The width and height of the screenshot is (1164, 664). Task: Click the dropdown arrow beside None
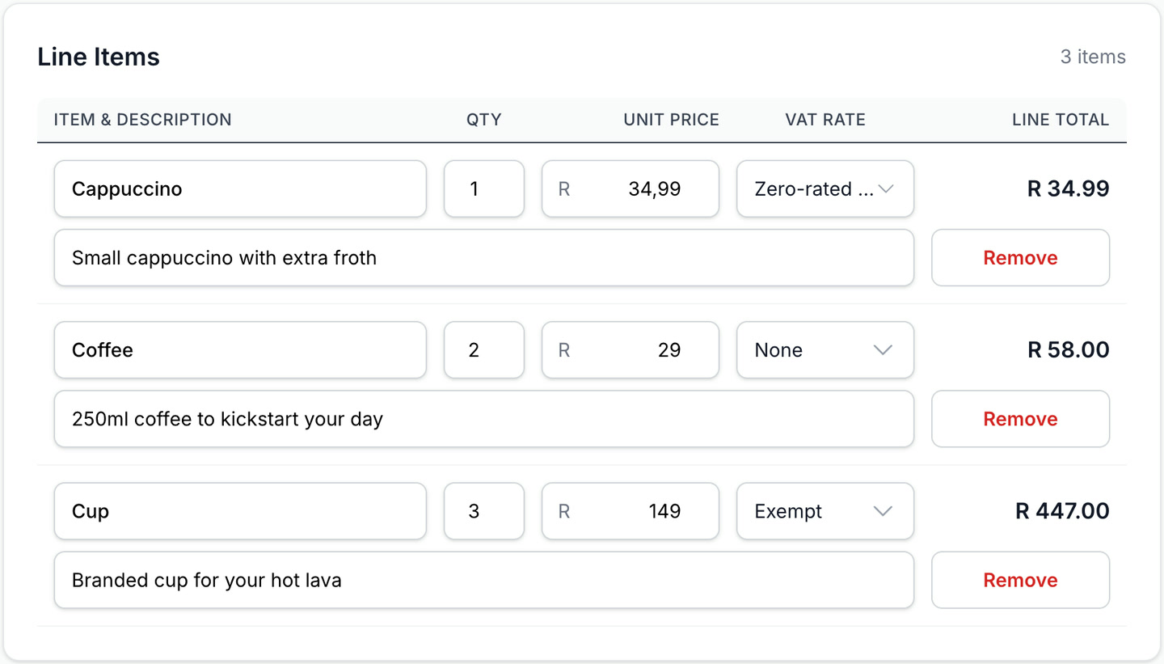pyautogui.click(x=883, y=349)
